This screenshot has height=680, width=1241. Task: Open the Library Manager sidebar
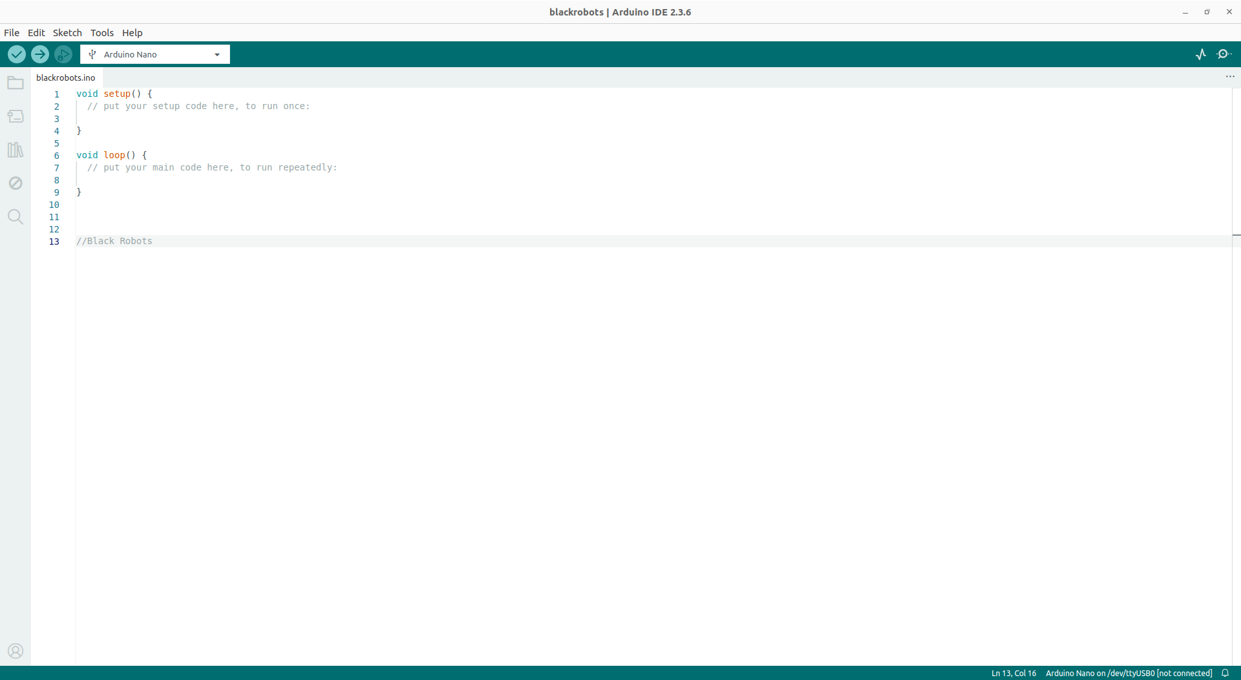click(x=16, y=150)
